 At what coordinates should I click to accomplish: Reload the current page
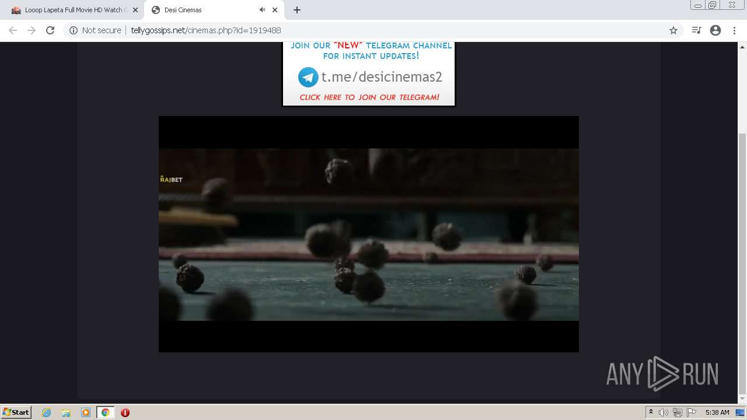click(50, 30)
